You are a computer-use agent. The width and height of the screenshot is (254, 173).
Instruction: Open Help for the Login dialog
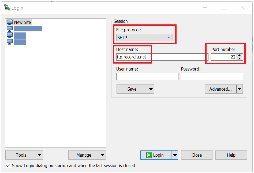tap(231, 155)
